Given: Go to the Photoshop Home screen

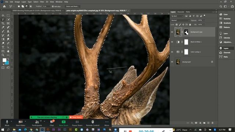Looking at the screenshot, I should 4,7.
